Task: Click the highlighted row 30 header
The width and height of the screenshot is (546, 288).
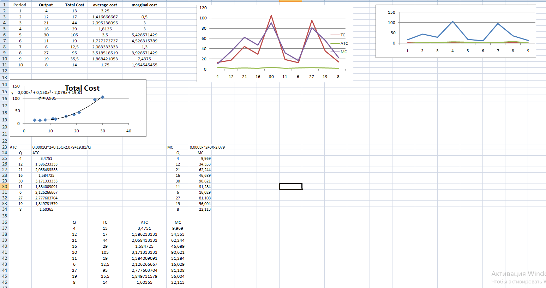Action: pyautogui.click(x=5, y=187)
